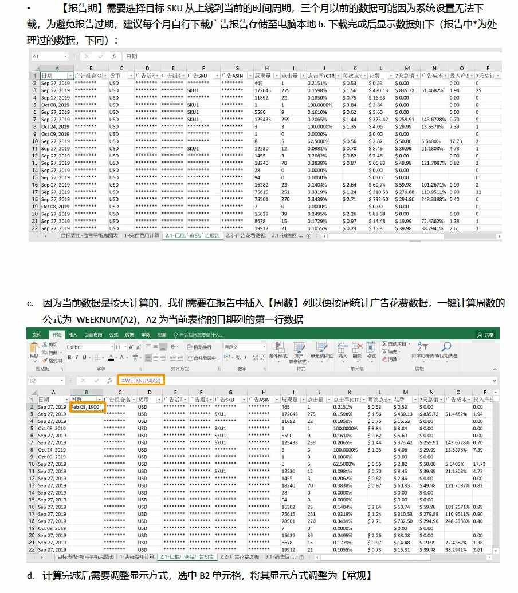Open the 花费 filter arrow in lower sheet
The width and height of the screenshot is (518, 593).
[415, 400]
